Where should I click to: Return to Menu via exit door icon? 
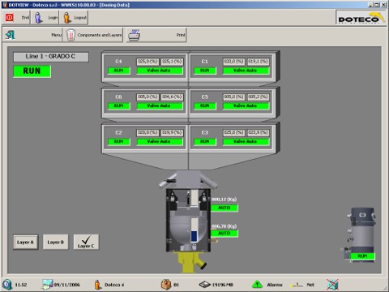pos(32,35)
